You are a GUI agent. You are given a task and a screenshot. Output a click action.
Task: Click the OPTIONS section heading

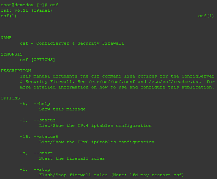pyautogui.click(x=10, y=98)
